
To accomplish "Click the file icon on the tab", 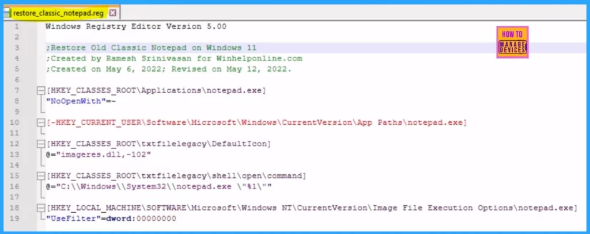I will [x=7, y=14].
